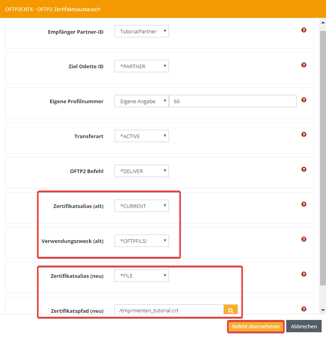
Task: Select the Transferart *ACTIVE dropdown
Action: pos(142,136)
